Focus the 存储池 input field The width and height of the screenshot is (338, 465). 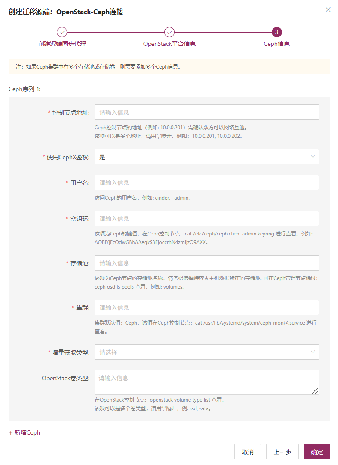coord(207,263)
